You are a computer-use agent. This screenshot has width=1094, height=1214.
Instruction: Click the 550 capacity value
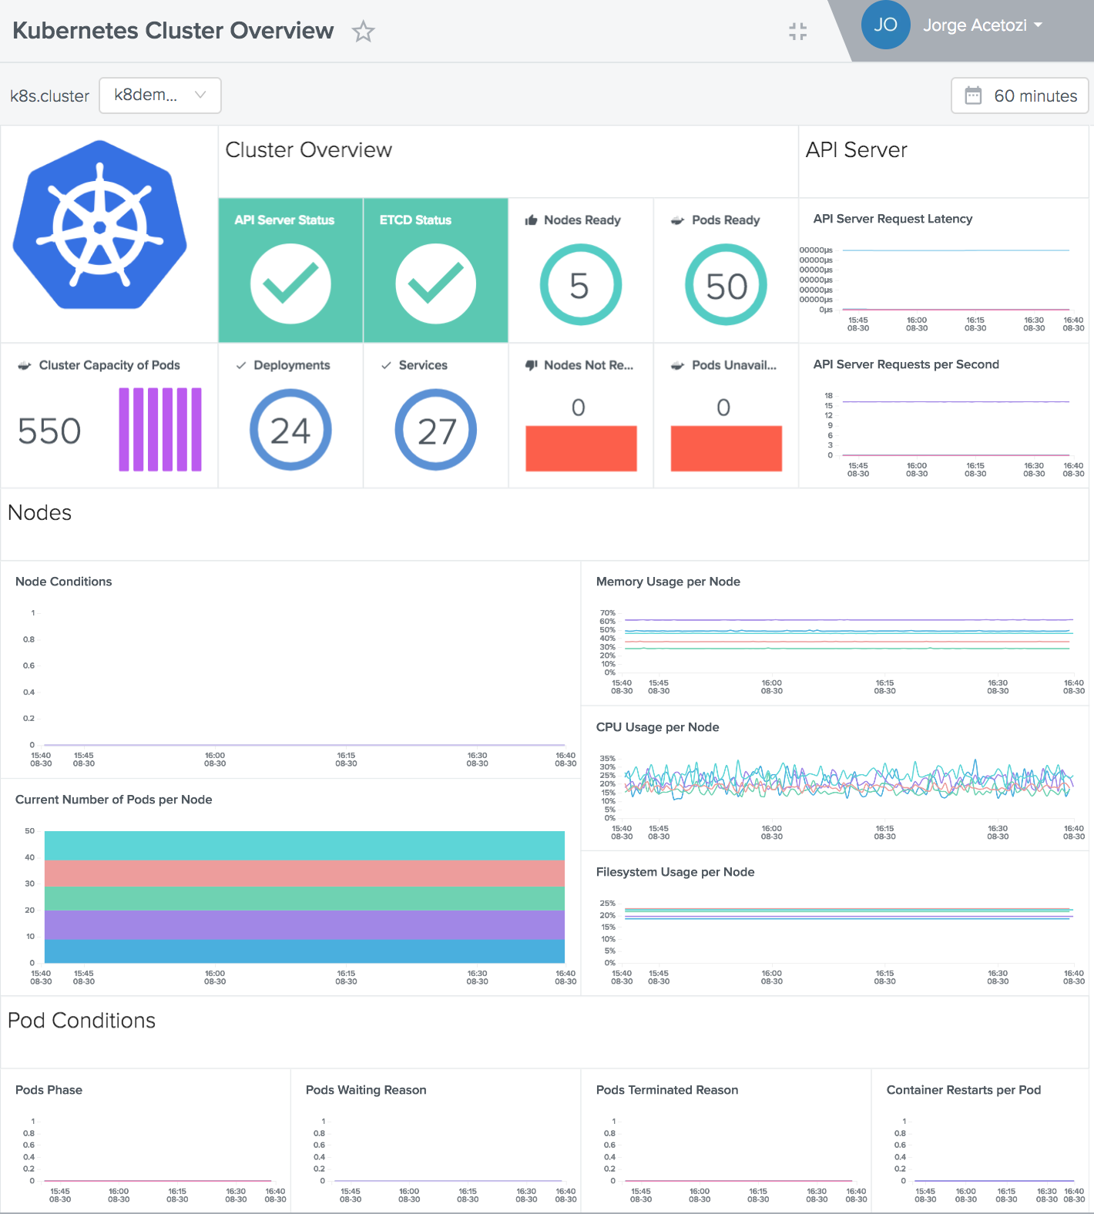[x=49, y=431]
